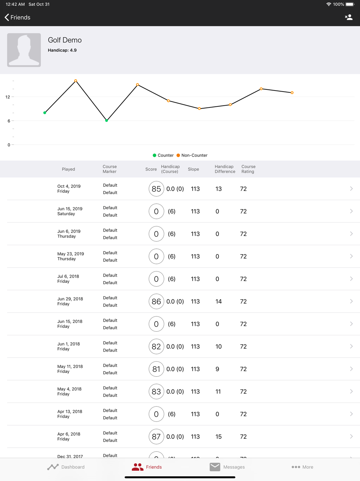360x481 pixels.
Task: Tap handicap difference 15 value
Action: 219,437
